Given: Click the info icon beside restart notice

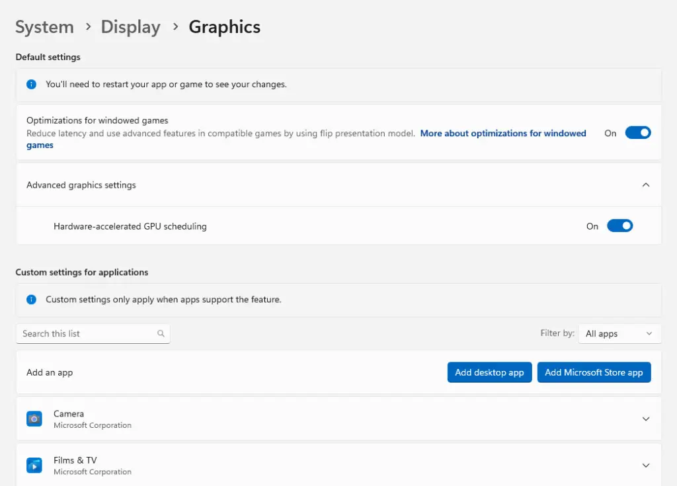Looking at the screenshot, I should (31, 84).
